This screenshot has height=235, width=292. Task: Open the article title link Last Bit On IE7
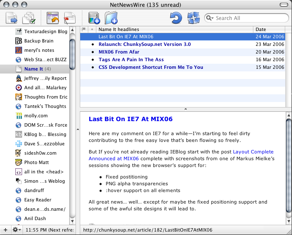[x=131, y=119]
